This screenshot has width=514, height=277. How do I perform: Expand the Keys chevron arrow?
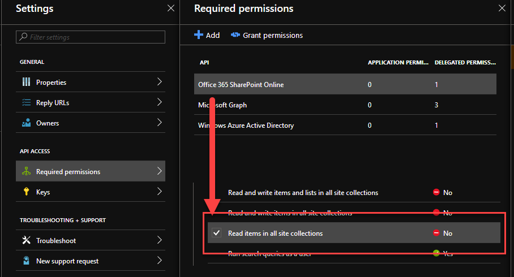pos(159,192)
